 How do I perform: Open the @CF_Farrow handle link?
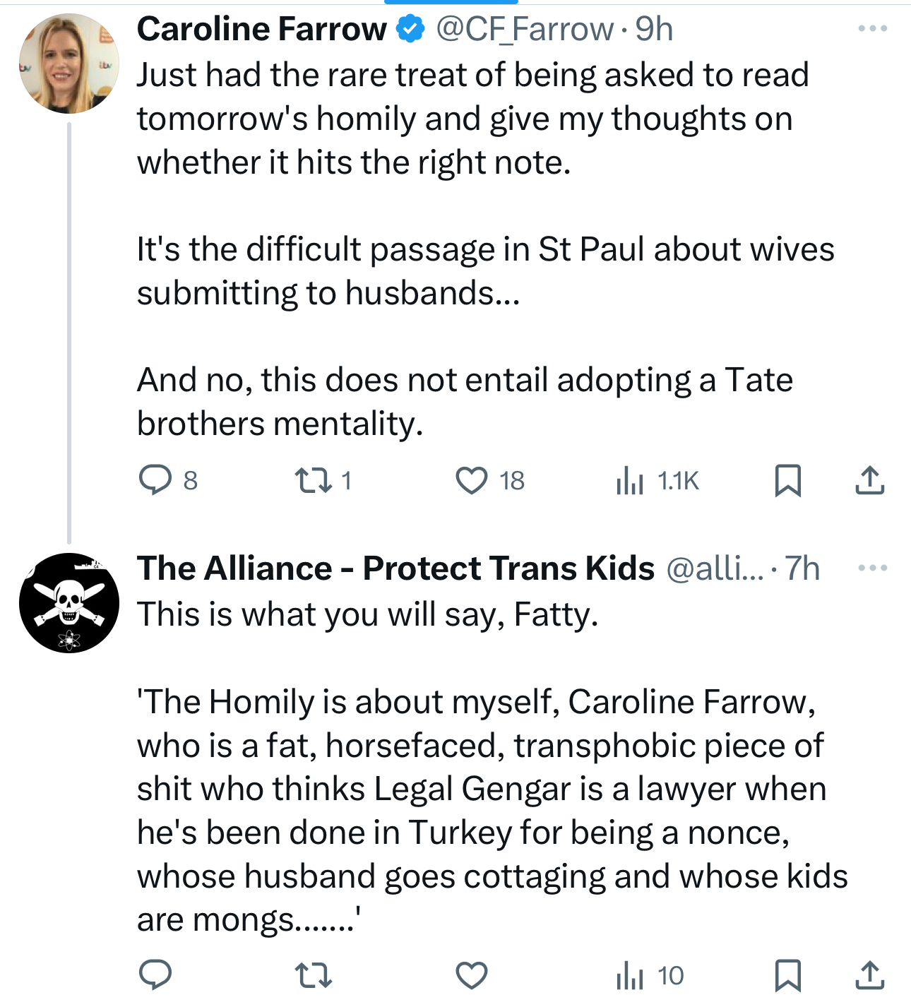(x=524, y=29)
